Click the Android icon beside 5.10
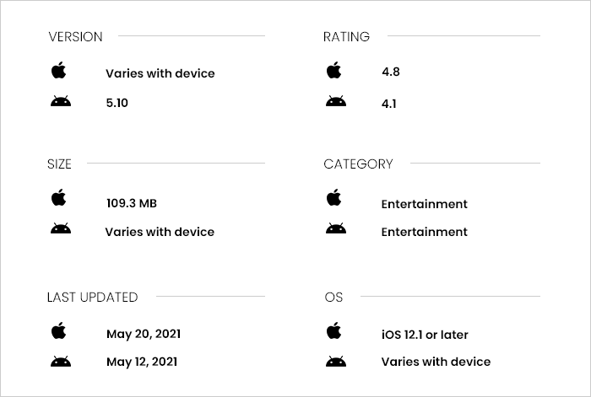Viewport: 591px width, 397px height. tap(61, 101)
